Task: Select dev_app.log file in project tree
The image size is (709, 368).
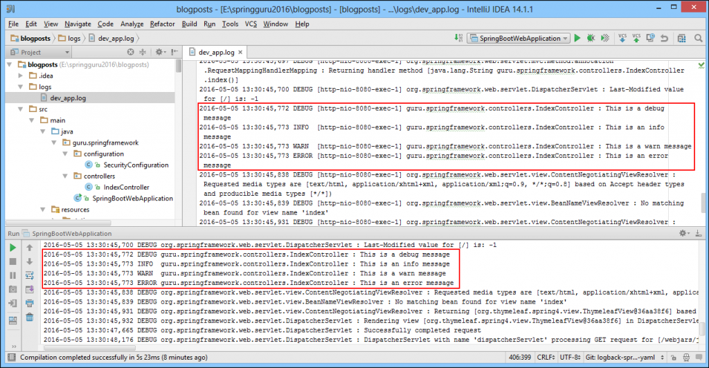Action: click(x=68, y=98)
